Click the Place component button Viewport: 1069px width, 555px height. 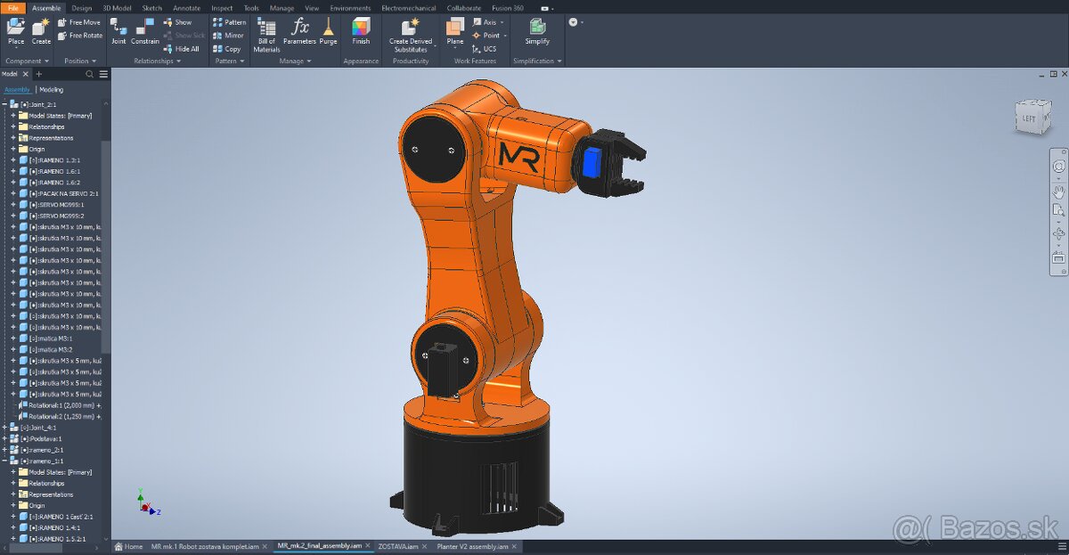coord(15,31)
